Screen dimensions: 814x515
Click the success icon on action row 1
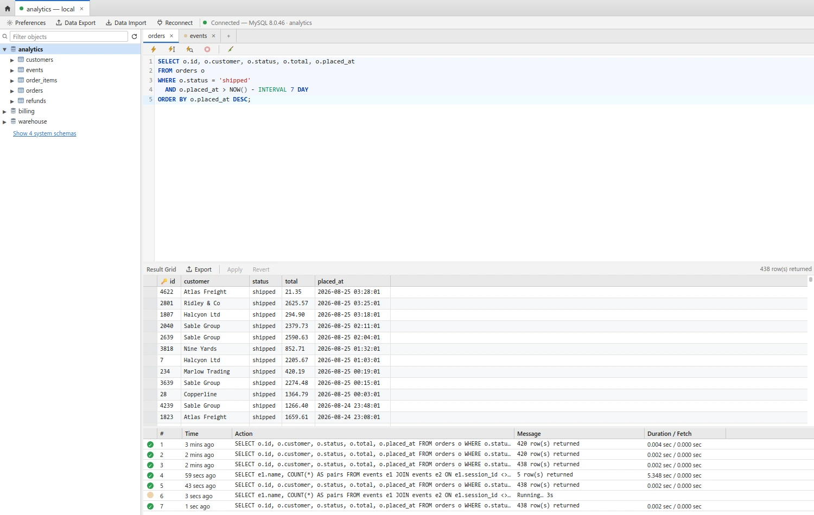click(x=150, y=444)
